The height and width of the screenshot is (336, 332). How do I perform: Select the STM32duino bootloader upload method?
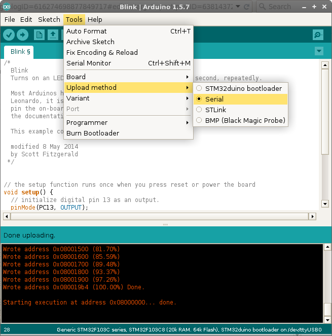tap(240, 88)
